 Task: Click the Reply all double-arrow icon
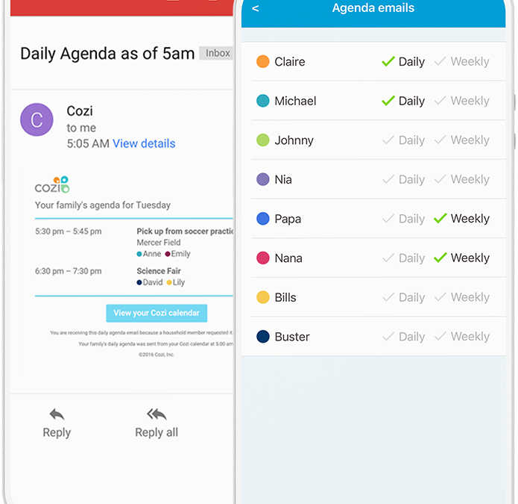(157, 414)
